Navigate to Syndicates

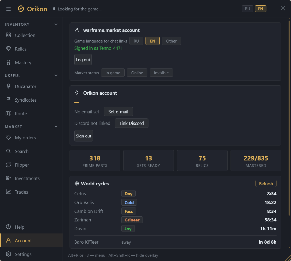[x=31, y=100]
